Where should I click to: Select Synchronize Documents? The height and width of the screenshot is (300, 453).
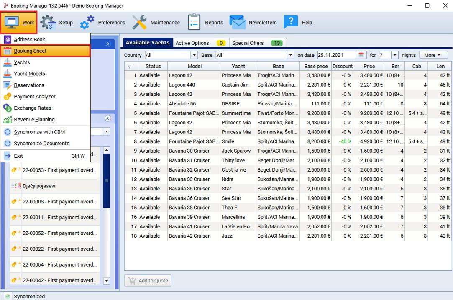pyautogui.click(x=45, y=144)
